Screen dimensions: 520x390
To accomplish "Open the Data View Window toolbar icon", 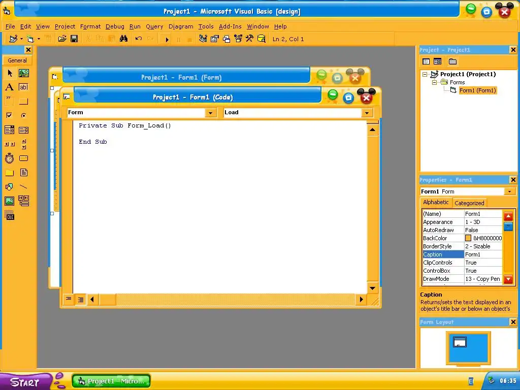I will 262,39.
